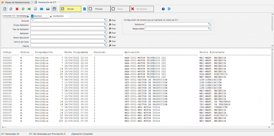Click the glasses preview icon
Image resolution: width=274 pixels, height=136 pixels.
pos(48,9)
